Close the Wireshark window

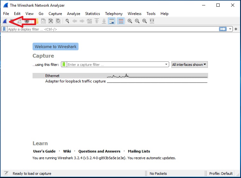(x=233, y=5)
